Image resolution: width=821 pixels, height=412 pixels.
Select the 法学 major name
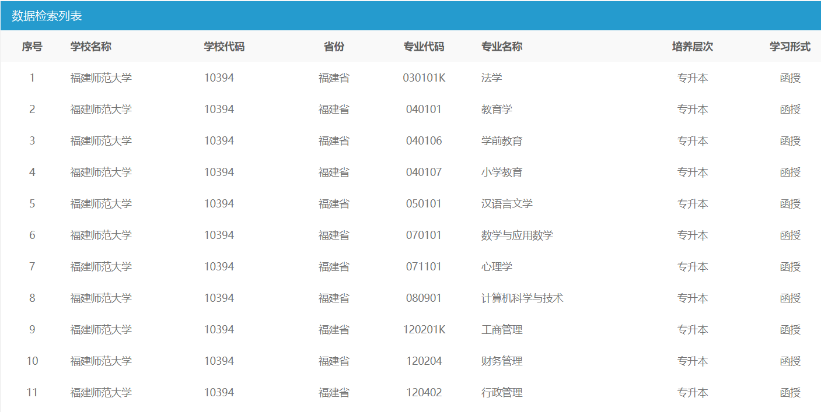coord(492,78)
